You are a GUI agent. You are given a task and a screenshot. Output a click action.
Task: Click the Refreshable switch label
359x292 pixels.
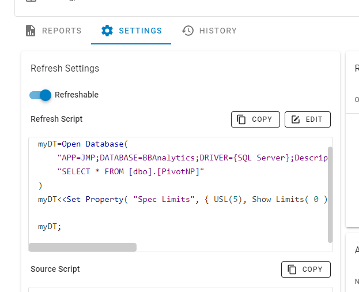77,95
